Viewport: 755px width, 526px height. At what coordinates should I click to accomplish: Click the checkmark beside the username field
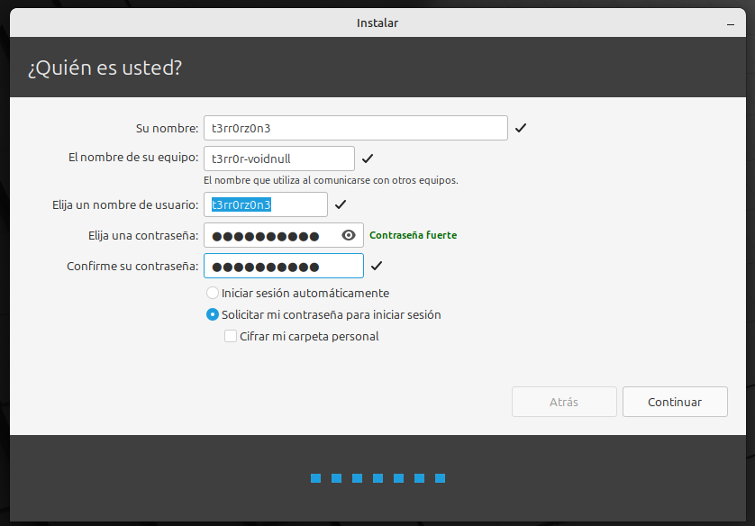(x=340, y=205)
